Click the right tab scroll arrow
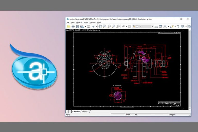 click(x=70, y=111)
